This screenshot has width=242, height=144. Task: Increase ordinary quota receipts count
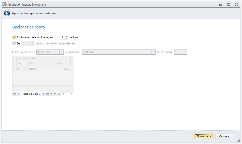click(x=66, y=36)
